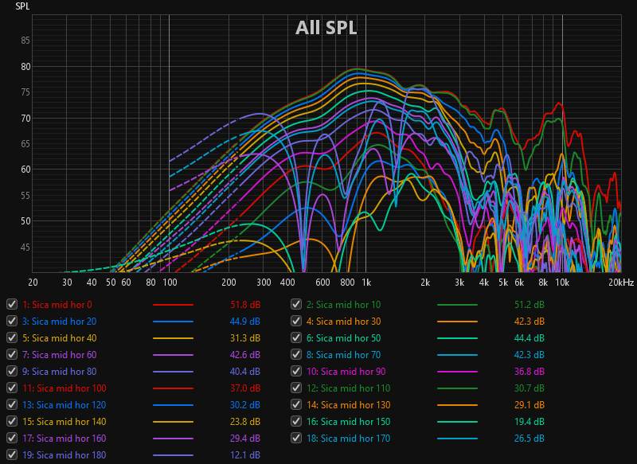Viewport: 637px width, 464px height.
Task: Click the 12.1 dB value
Action: (x=245, y=455)
